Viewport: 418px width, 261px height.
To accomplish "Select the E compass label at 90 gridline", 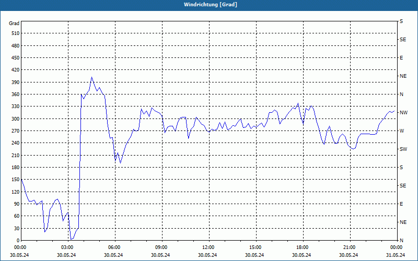I will pyautogui.click(x=401, y=204).
